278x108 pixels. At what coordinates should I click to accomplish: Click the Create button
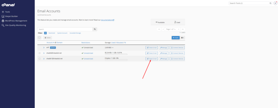(176, 38)
